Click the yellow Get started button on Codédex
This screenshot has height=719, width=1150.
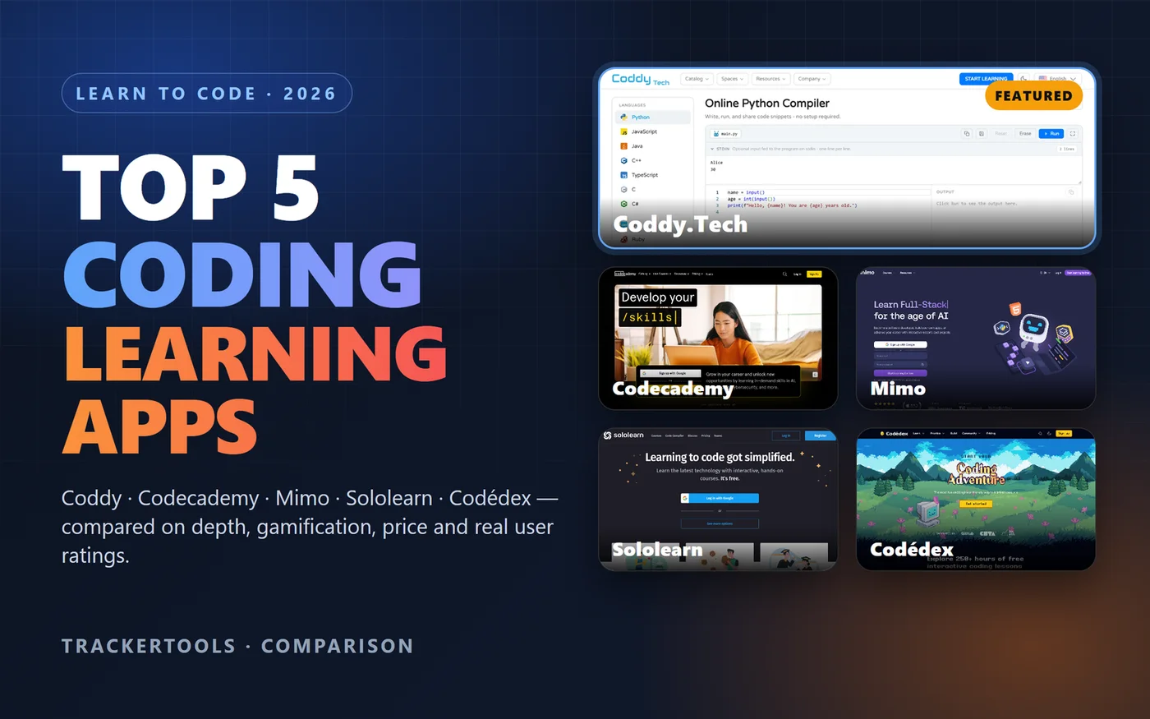coord(976,504)
